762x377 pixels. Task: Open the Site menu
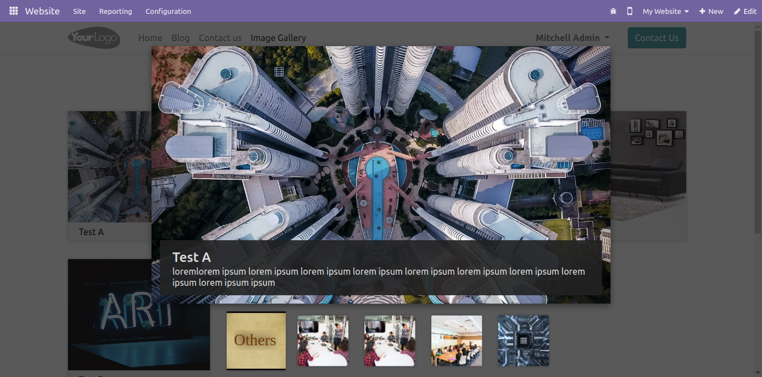(79, 11)
